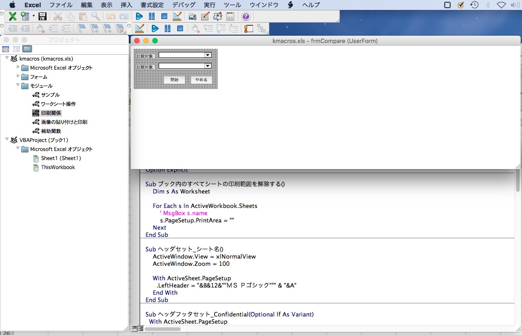The height and width of the screenshot is (335, 522).
Task: Open the Project Explorer icon
Action: coord(193,16)
